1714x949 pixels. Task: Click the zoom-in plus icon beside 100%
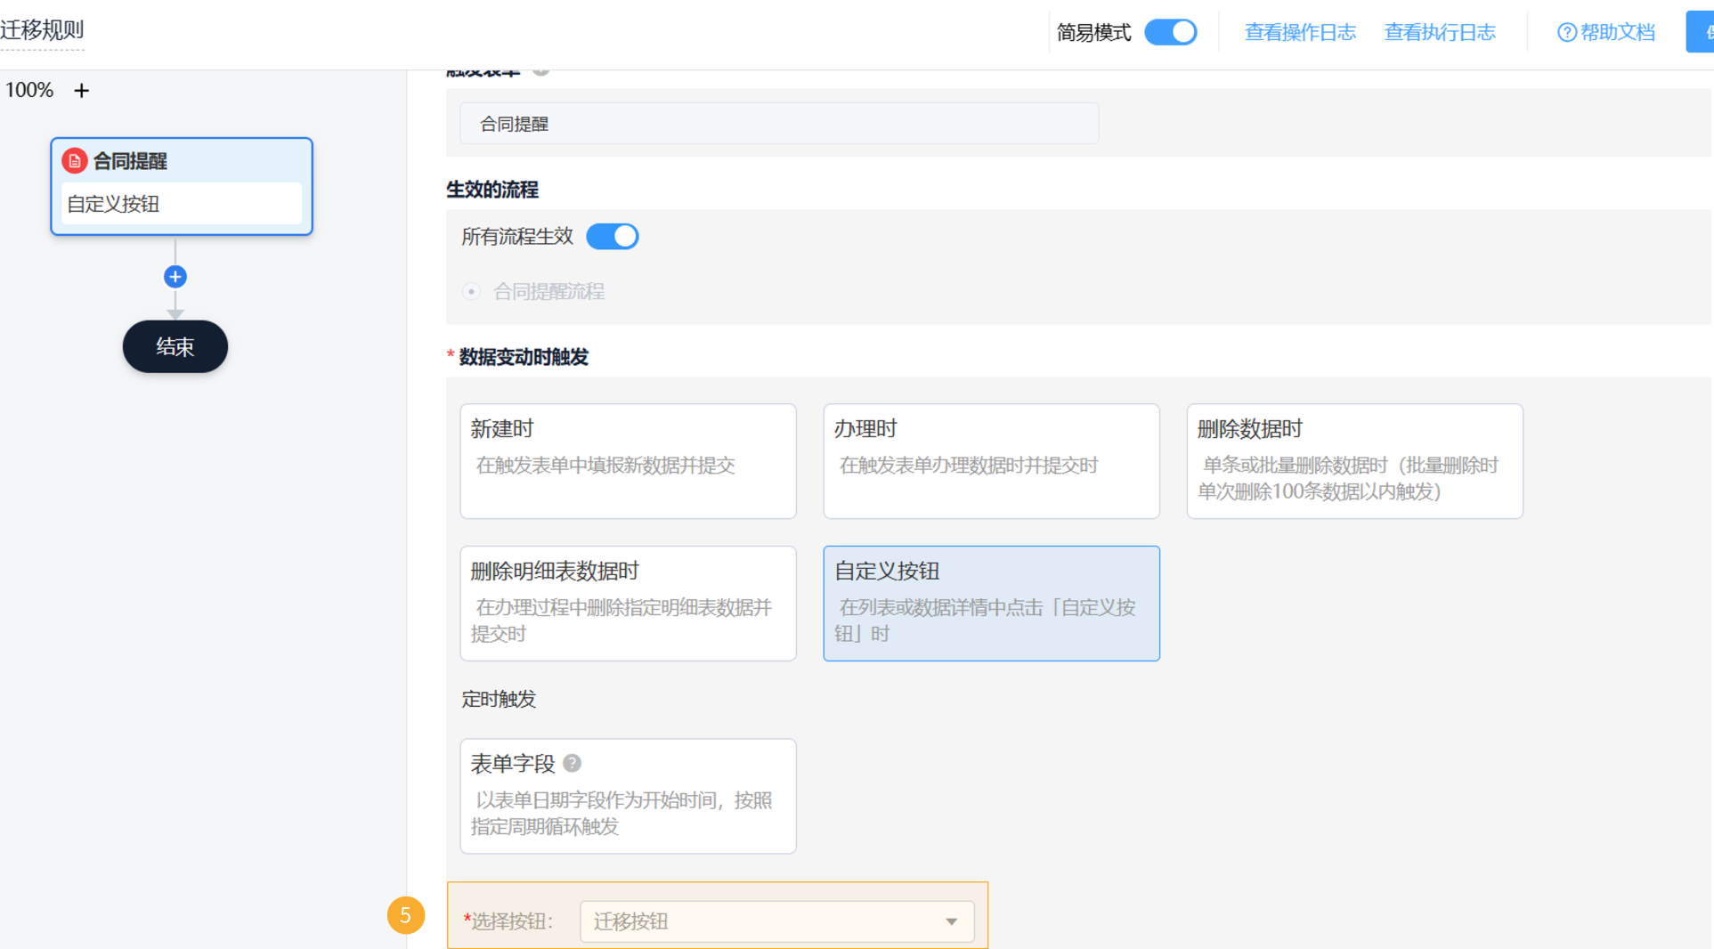click(81, 91)
